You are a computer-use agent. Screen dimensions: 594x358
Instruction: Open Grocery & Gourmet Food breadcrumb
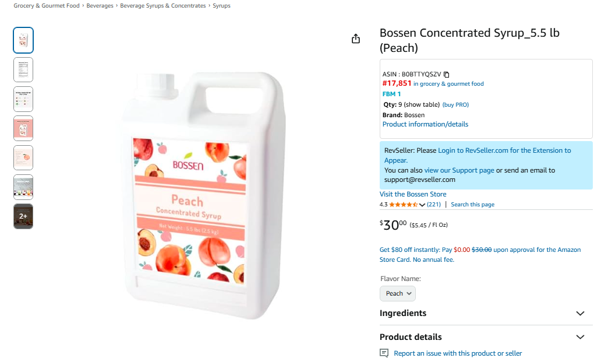tap(47, 6)
